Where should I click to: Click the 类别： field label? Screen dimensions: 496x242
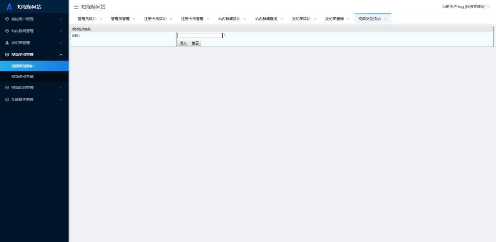tap(76, 35)
